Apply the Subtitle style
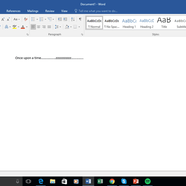Screen dimensions: 186x186 180,23
